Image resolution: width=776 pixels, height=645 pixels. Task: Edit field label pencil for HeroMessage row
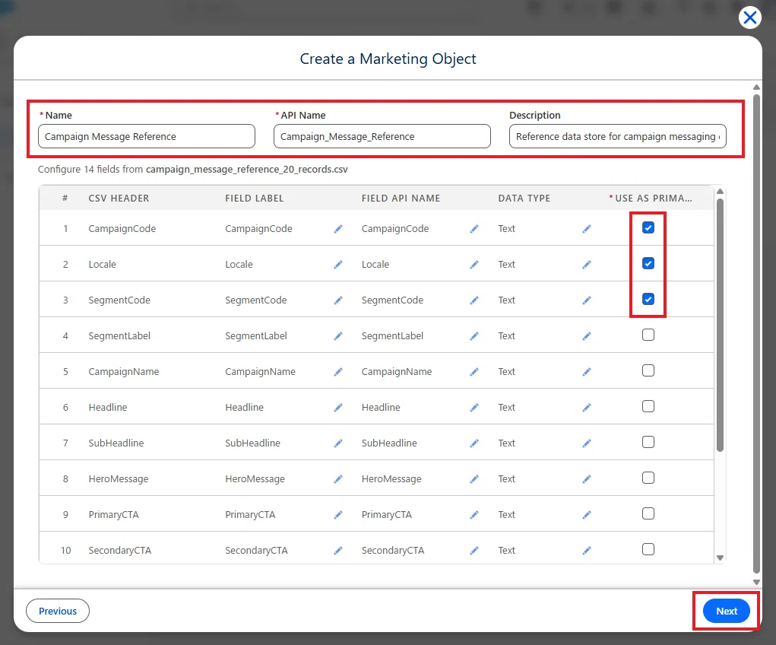(x=338, y=479)
